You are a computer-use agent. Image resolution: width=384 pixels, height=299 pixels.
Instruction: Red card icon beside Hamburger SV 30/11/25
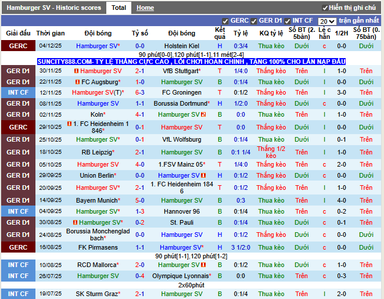pos(77,71)
